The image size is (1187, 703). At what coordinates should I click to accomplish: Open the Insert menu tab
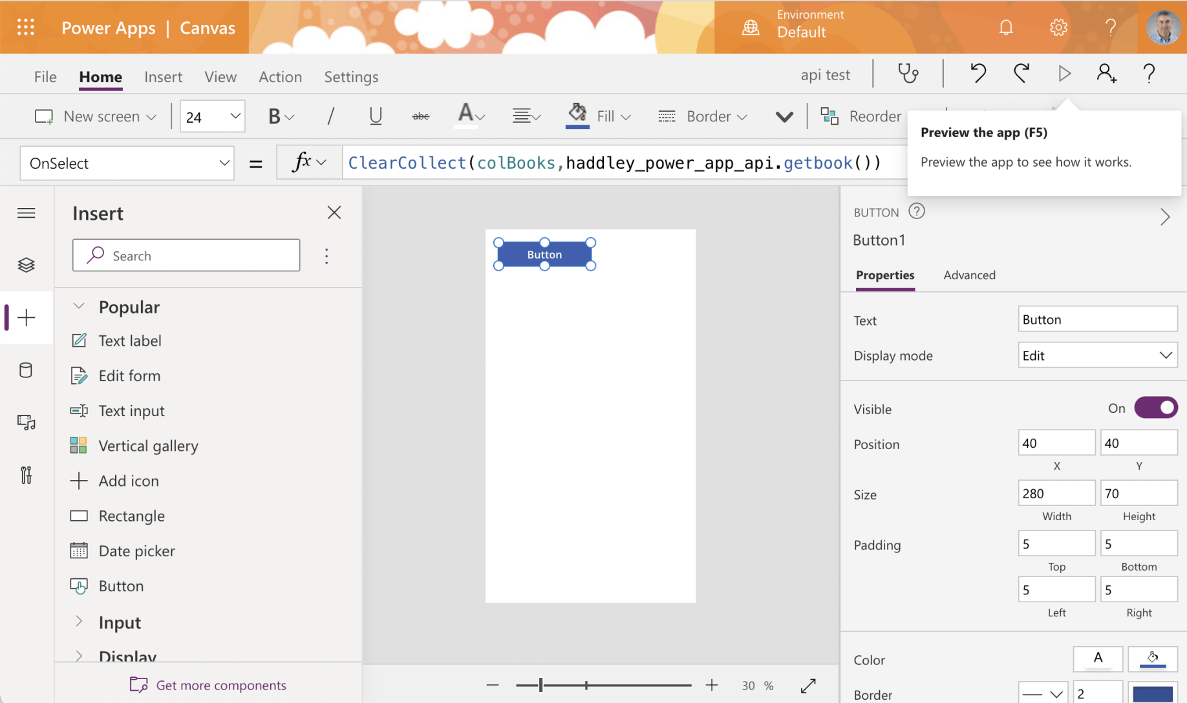coord(163,77)
